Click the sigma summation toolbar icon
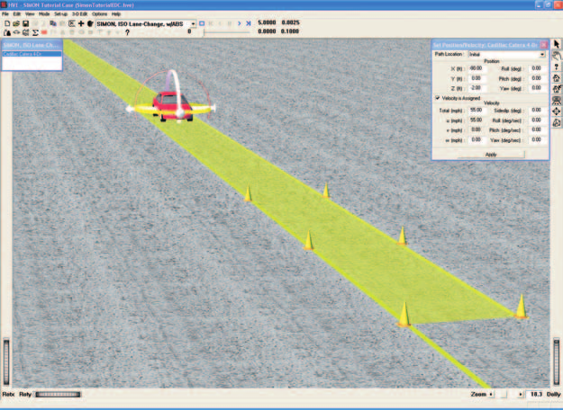Viewport: 563px width, 410px height. click(x=35, y=32)
